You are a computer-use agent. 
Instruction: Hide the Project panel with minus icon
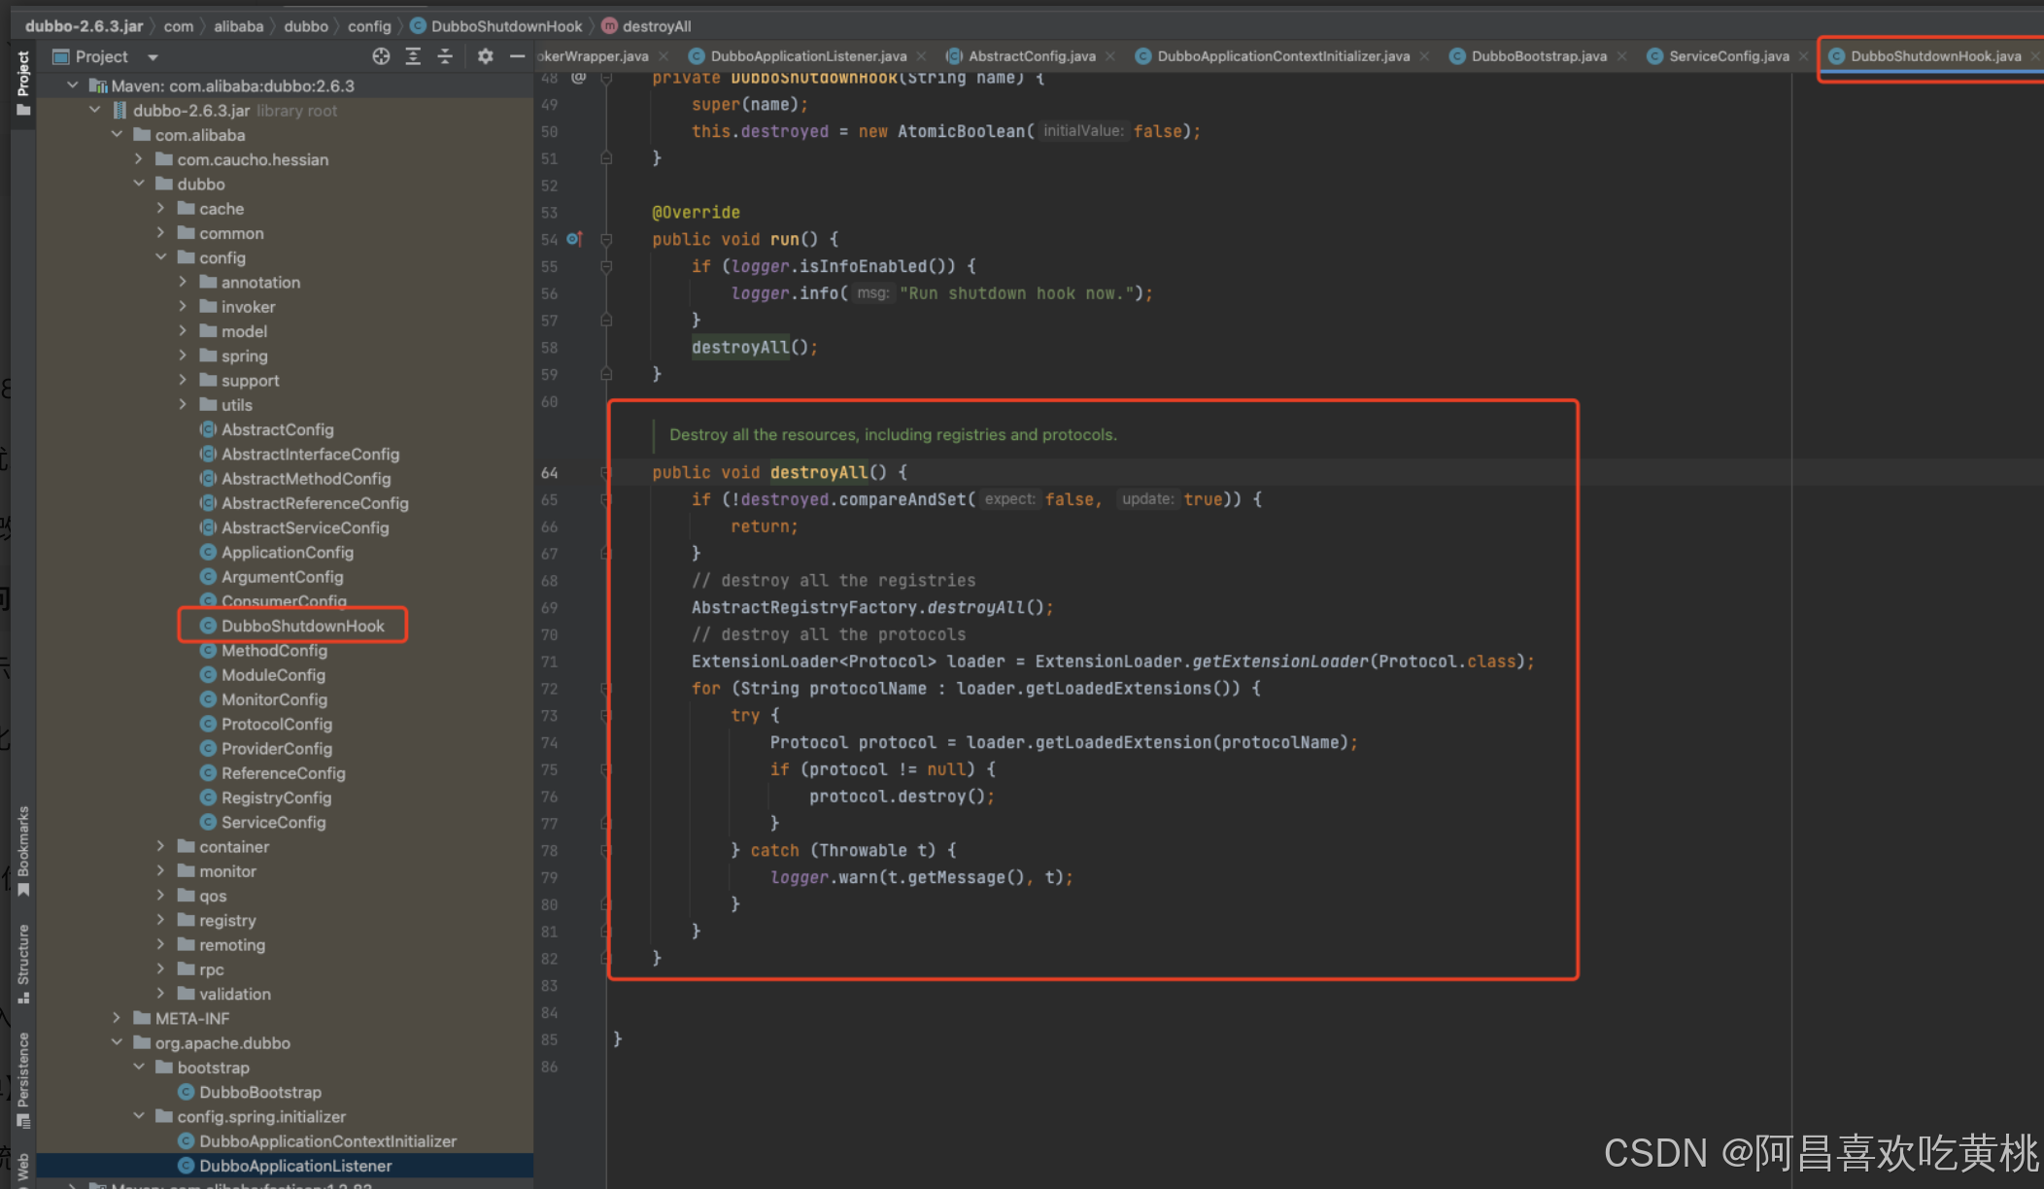517,56
